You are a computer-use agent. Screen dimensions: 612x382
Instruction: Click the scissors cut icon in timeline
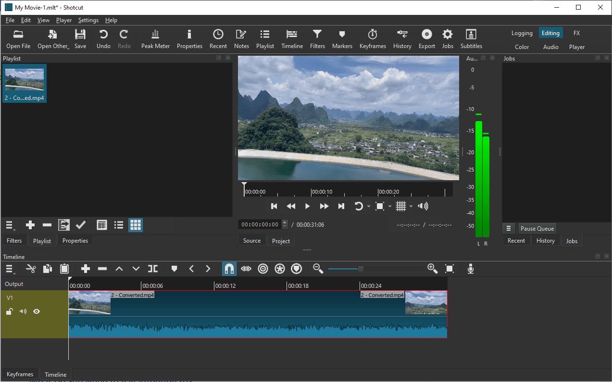pos(31,269)
